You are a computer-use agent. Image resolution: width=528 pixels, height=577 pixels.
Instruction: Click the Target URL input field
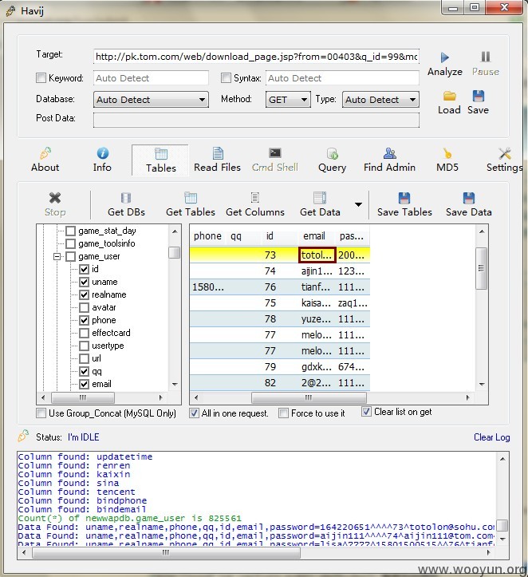pyautogui.click(x=256, y=57)
